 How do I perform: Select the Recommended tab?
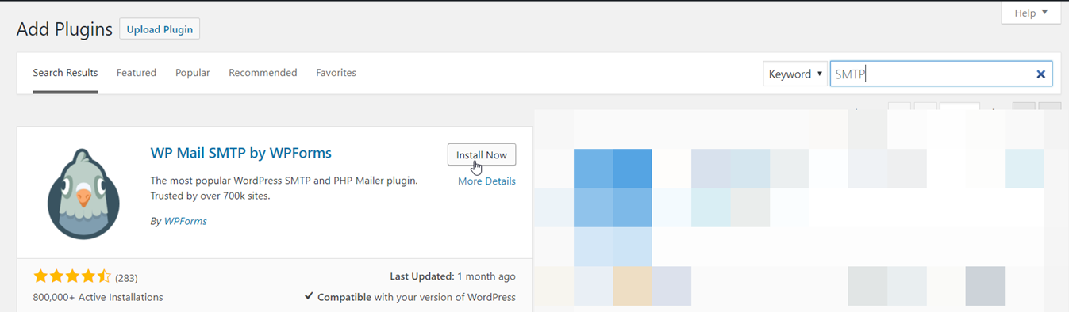(x=263, y=73)
